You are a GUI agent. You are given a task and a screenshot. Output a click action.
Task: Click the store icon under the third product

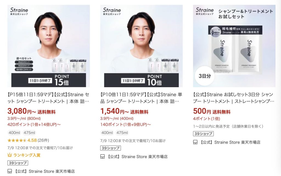tap(195, 142)
